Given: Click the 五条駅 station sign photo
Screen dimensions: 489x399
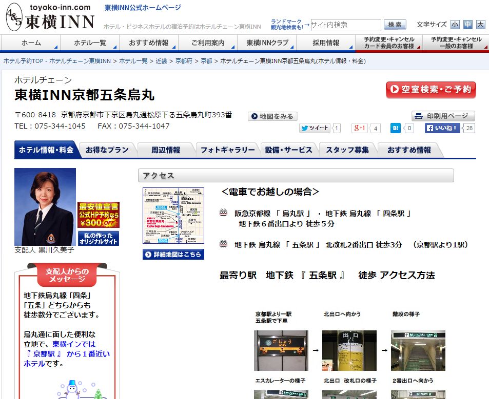Looking at the screenshot, I should pos(281,350).
